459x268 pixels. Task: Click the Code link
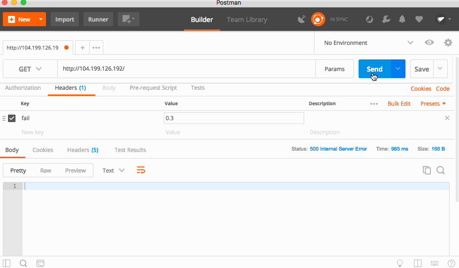[443, 89]
